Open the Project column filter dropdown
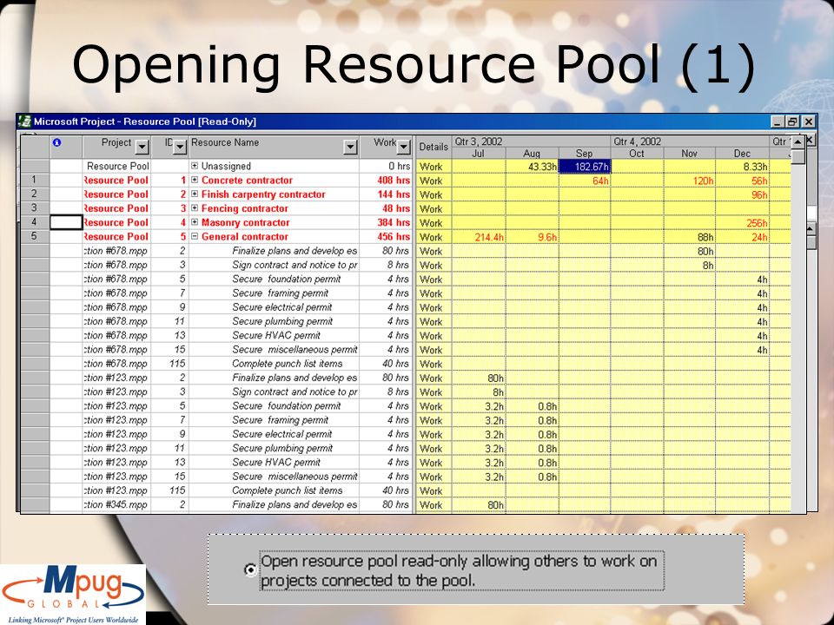 (142, 147)
